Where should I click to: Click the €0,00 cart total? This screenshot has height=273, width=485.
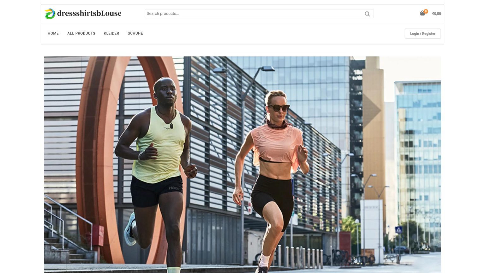tap(436, 14)
